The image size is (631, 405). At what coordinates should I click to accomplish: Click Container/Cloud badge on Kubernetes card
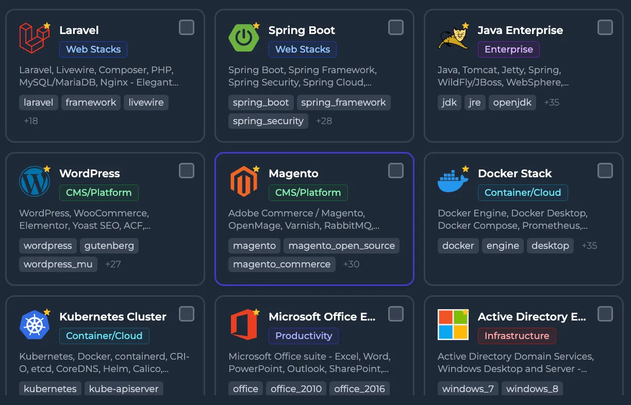pyautogui.click(x=104, y=336)
